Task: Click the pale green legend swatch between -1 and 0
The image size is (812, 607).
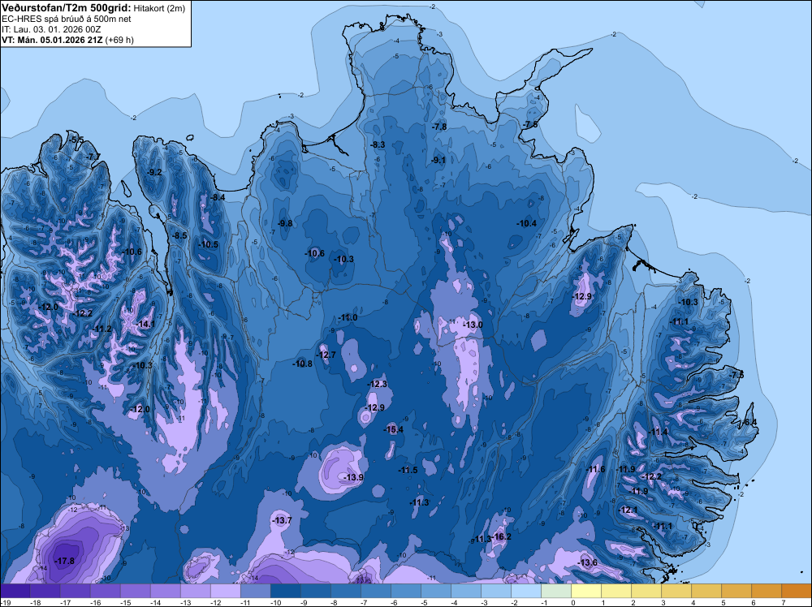Action: (x=556, y=591)
